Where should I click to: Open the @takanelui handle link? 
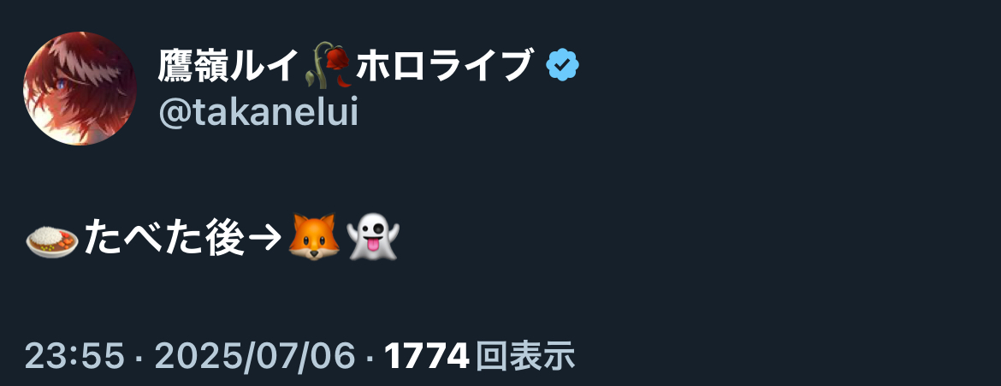tap(258, 113)
